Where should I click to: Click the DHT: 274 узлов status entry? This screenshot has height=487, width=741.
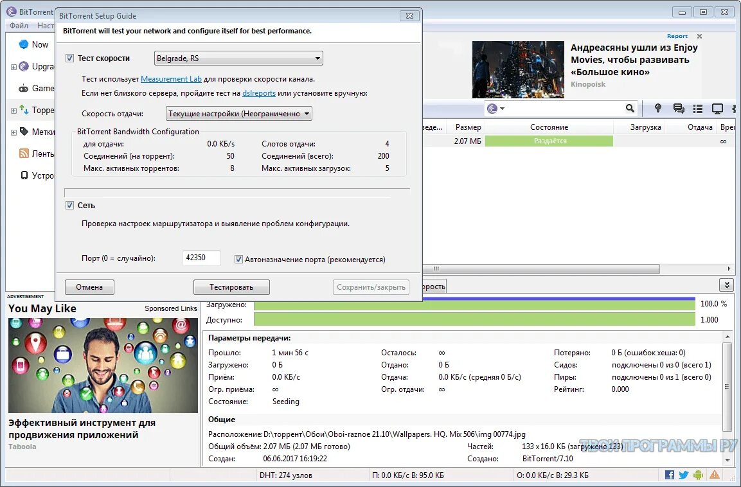pyautogui.click(x=286, y=475)
